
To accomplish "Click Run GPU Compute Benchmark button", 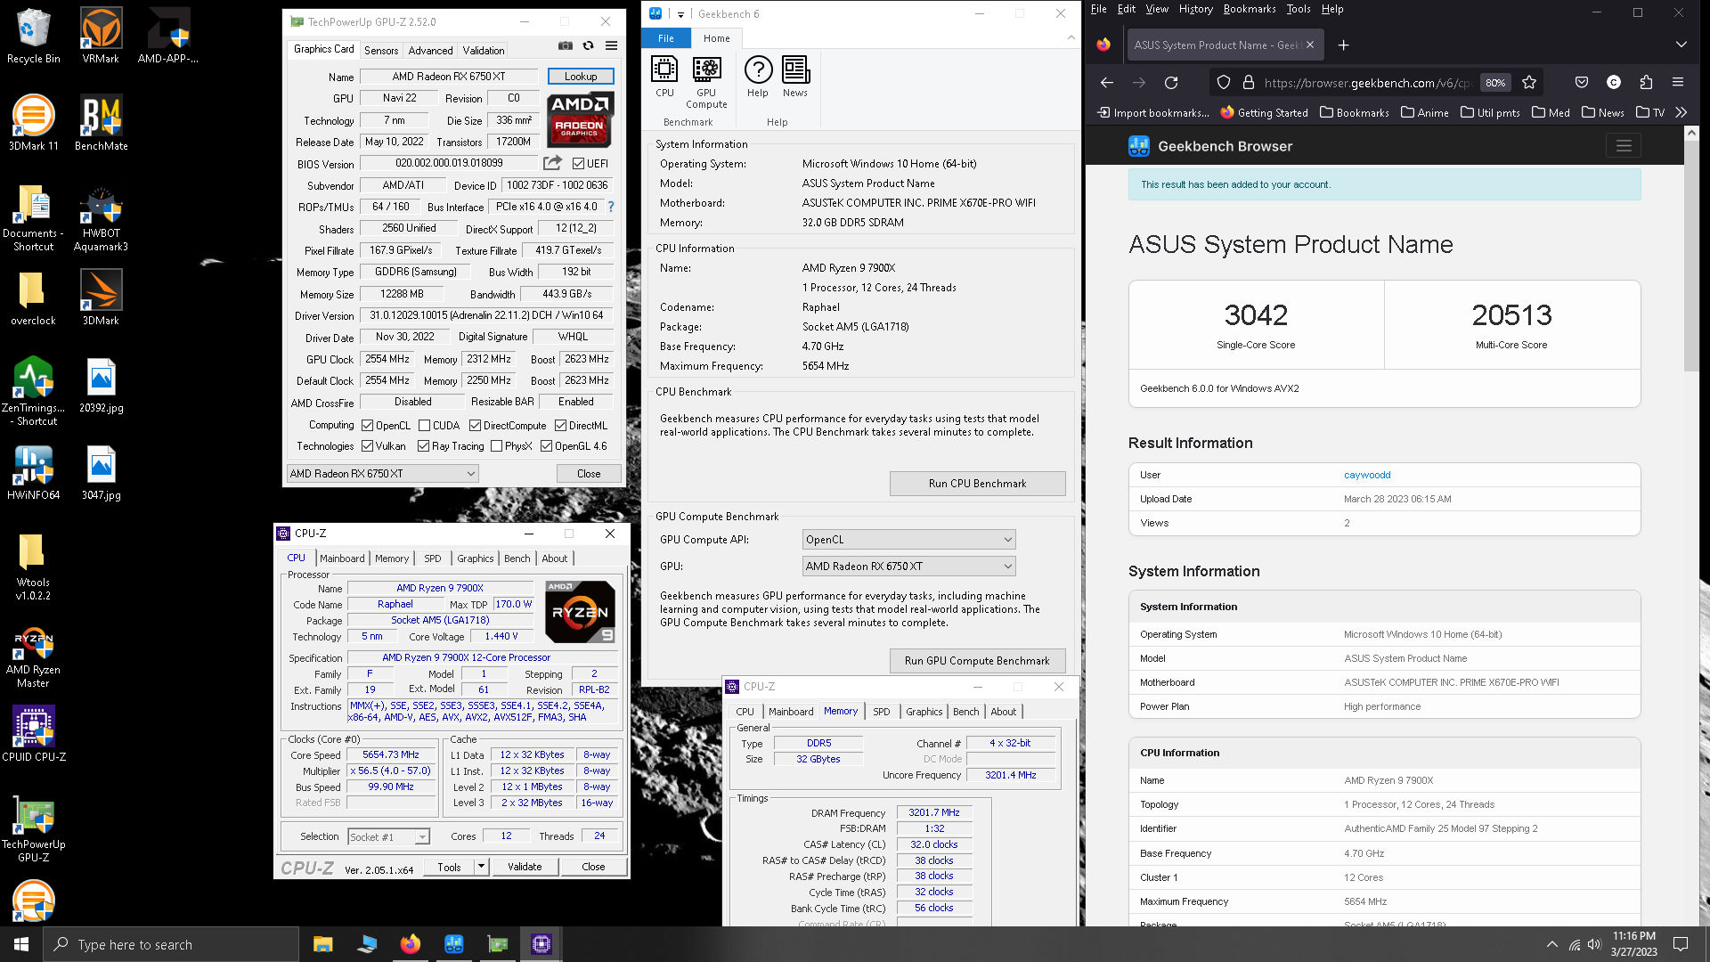I will tap(977, 661).
